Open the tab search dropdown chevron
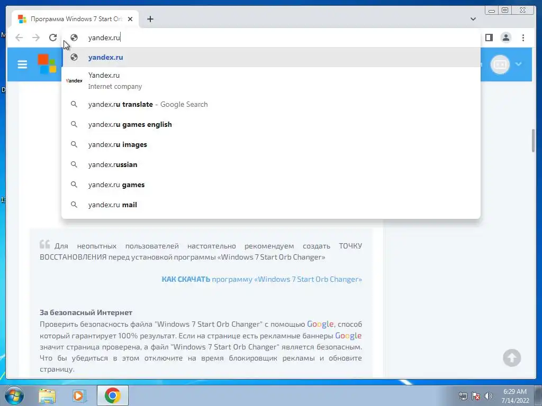 click(473, 19)
